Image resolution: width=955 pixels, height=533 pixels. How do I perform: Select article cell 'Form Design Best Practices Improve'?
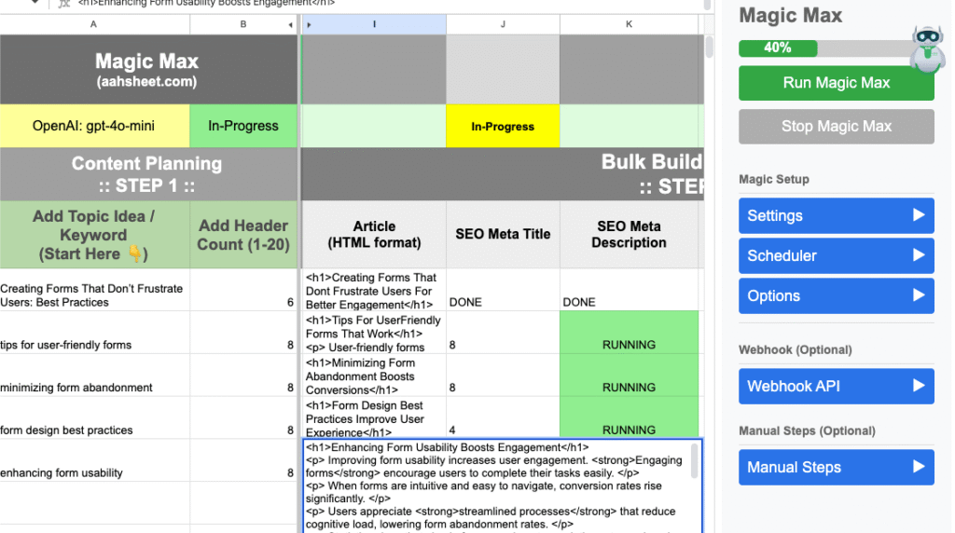tap(374, 418)
